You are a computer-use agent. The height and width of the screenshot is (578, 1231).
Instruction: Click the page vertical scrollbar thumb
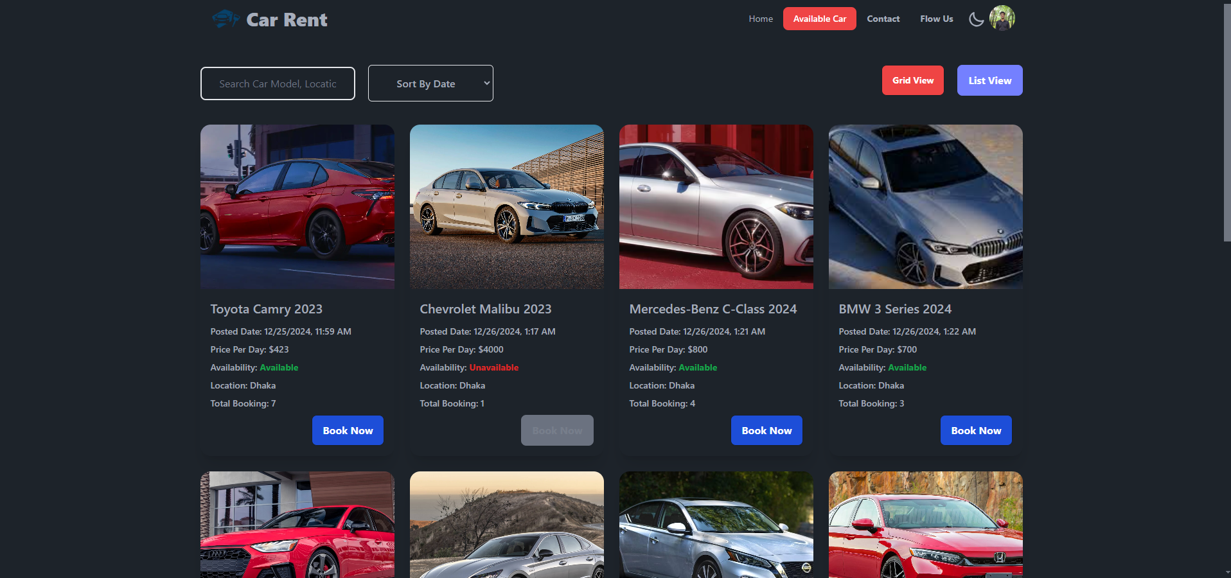[1227, 122]
